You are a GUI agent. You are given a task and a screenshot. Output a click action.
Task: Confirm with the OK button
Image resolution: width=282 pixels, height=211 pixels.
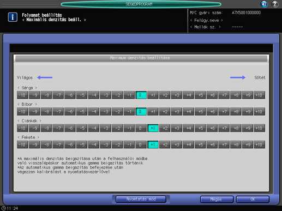coord(253,200)
